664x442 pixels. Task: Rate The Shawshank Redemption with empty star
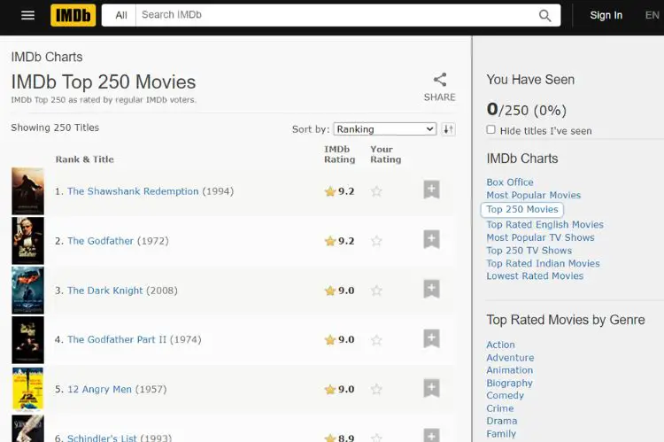pyautogui.click(x=376, y=191)
